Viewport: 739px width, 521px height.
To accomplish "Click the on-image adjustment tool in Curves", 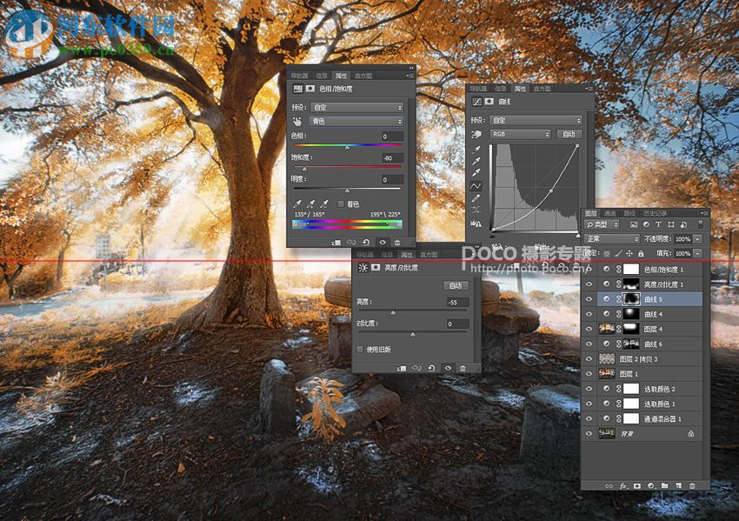I will (476, 134).
